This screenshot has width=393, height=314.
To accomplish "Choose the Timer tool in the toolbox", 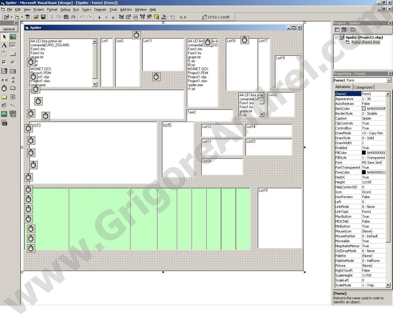I will coord(4,88).
